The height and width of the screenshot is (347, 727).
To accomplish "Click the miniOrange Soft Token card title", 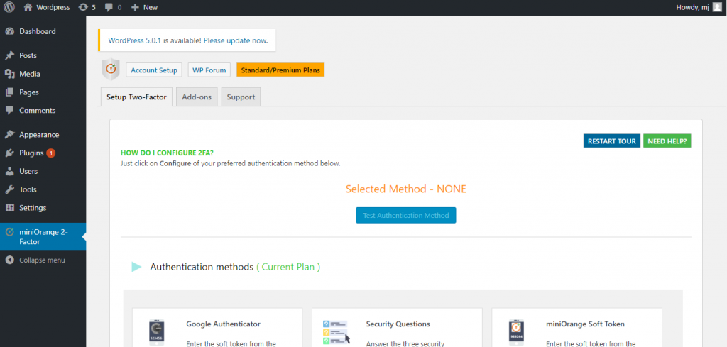I will tap(585, 324).
